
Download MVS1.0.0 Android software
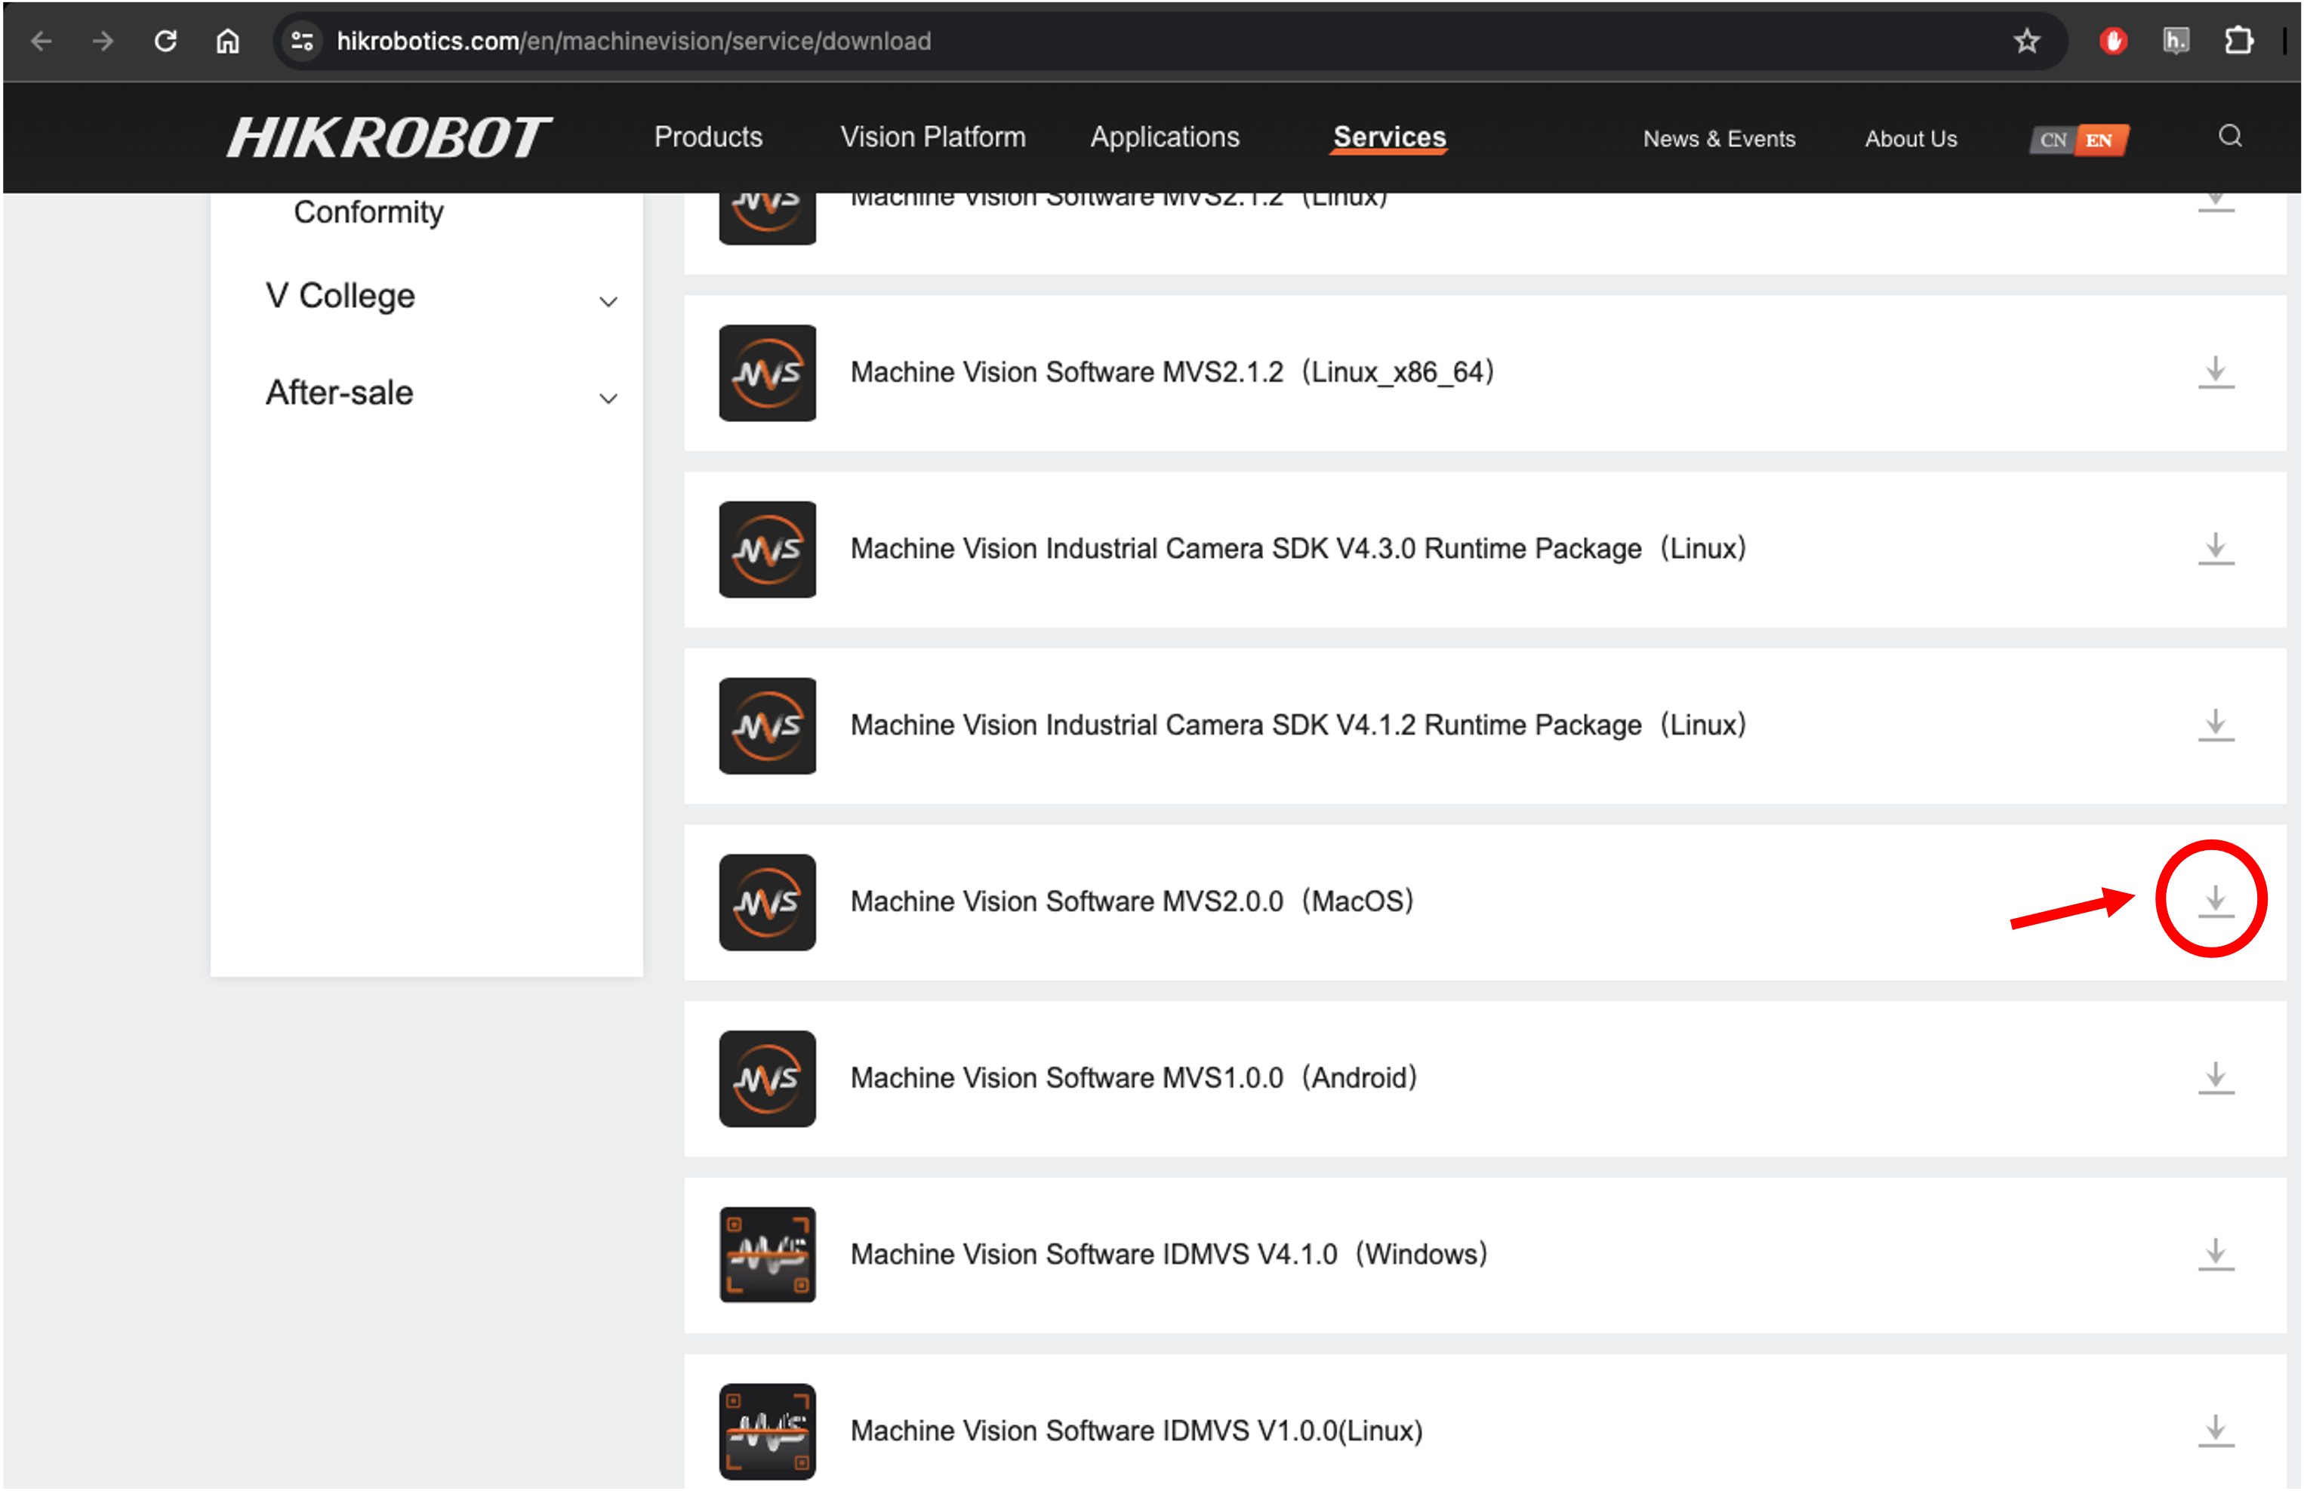coord(2214,1077)
